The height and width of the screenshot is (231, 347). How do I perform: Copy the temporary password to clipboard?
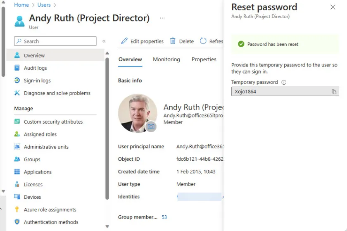click(x=334, y=92)
